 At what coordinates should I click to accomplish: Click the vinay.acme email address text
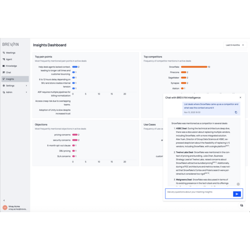[17, 209]
